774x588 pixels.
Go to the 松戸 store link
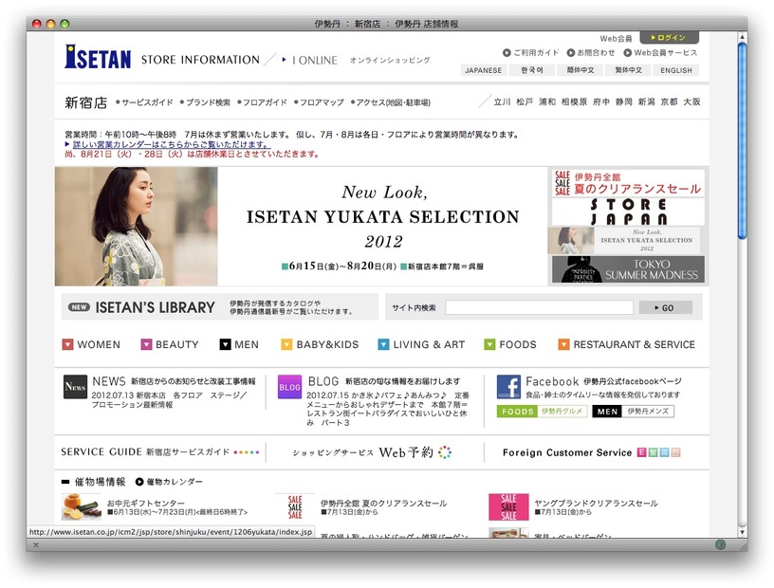coord(525,101)
